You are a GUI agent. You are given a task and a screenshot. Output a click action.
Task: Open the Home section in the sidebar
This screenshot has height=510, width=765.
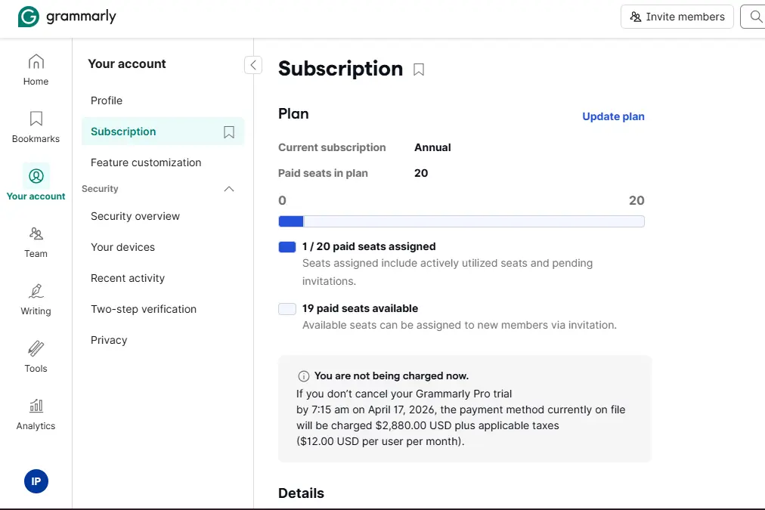[x=36, y=70]
